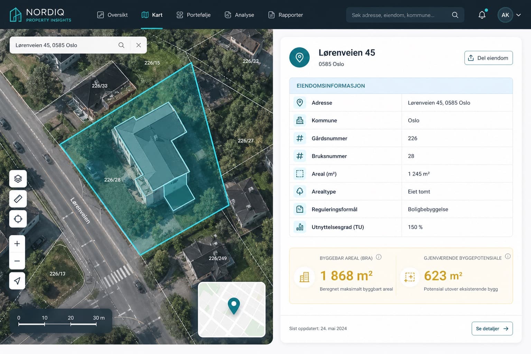Click the Adresse row pin icon
The width and height of the screenshot is (531, 354).
tap(300, 103)
